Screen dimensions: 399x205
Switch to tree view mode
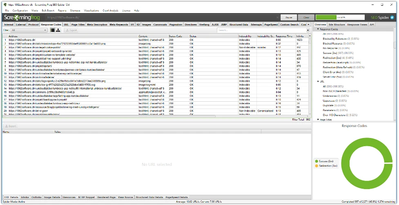tap(58, 30)
